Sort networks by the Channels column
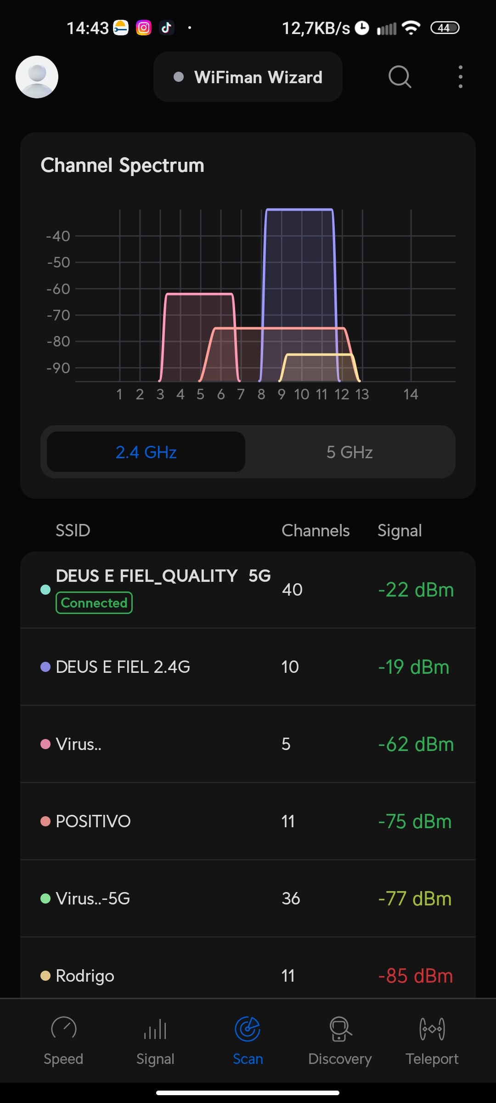This screenshot has width=496, height=1103. tap(316, 530)
